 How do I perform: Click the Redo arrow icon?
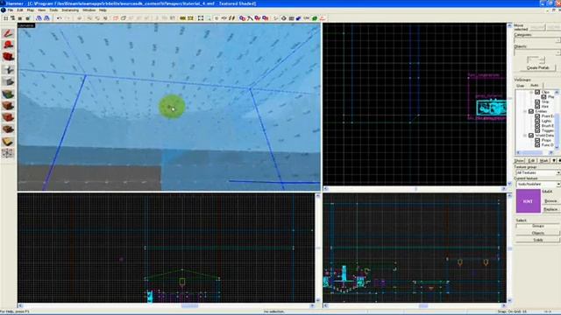pyautogui.click(x=67, y=18)
